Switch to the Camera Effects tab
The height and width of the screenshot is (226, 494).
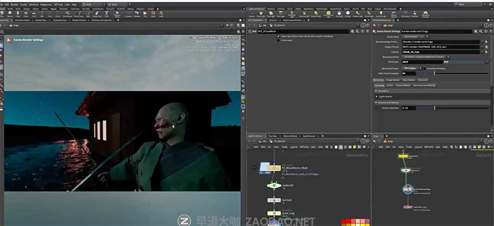[x=403, y=85]
